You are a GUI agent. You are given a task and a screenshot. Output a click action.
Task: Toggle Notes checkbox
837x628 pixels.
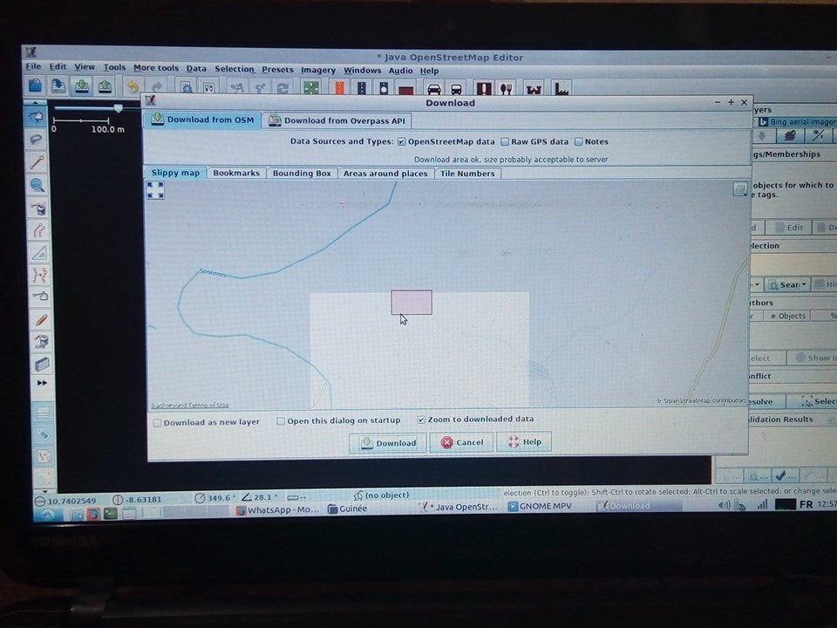(578, 142)
